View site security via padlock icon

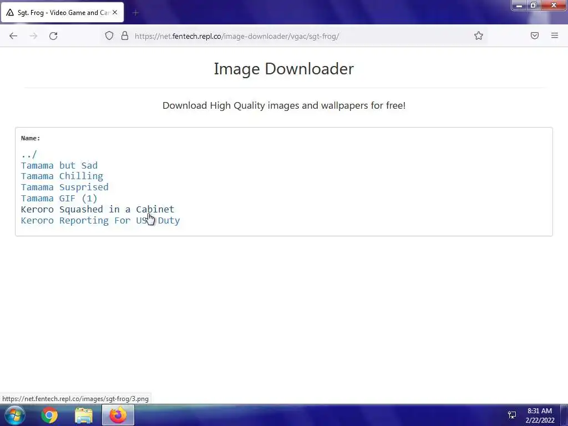(x=125, y=35)
